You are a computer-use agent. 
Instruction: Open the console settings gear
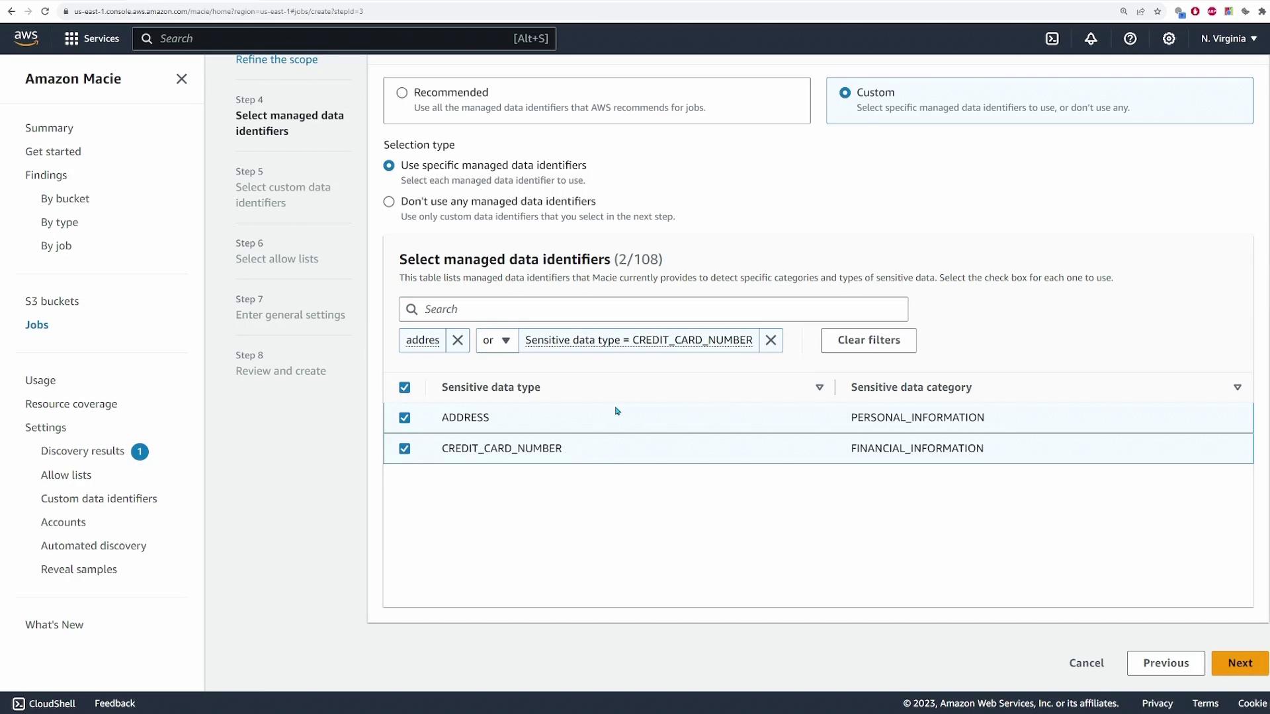(1169, 38)
